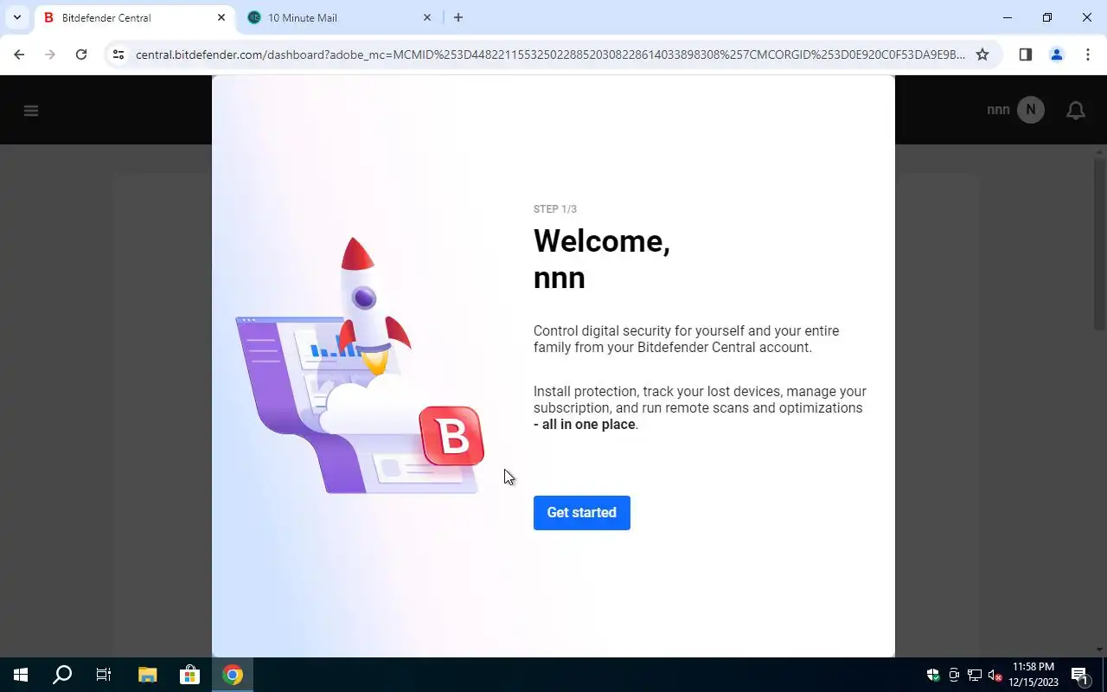Open Task View on the taskbar

coord(104,675)
